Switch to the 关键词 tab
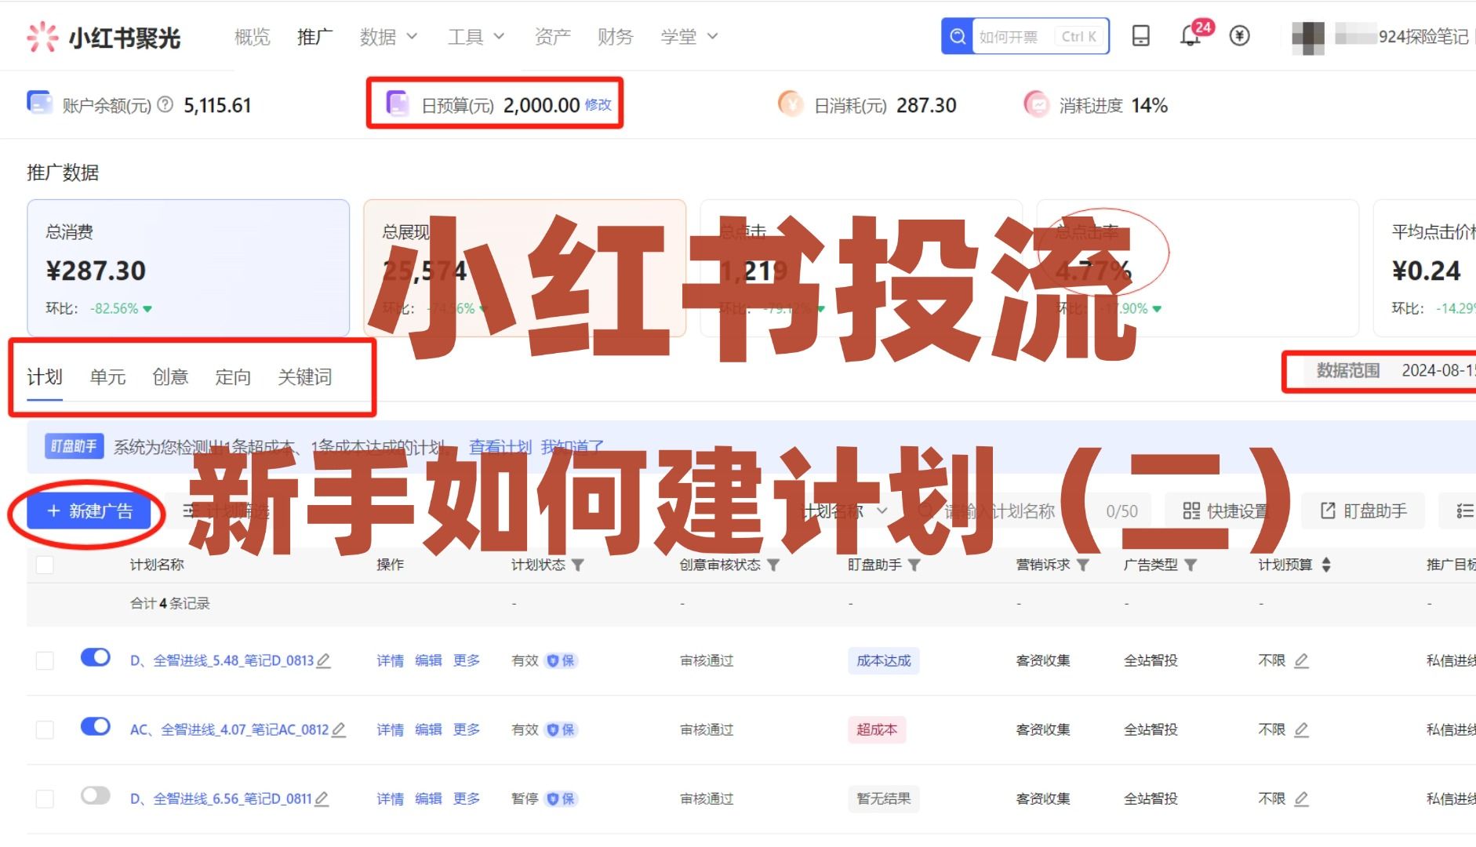Screen dimensions: 1476x847 (x=305, y=377)
